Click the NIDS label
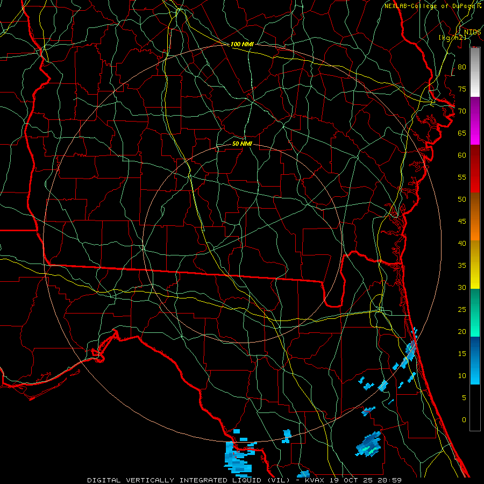484x484 pixels. 472,32
